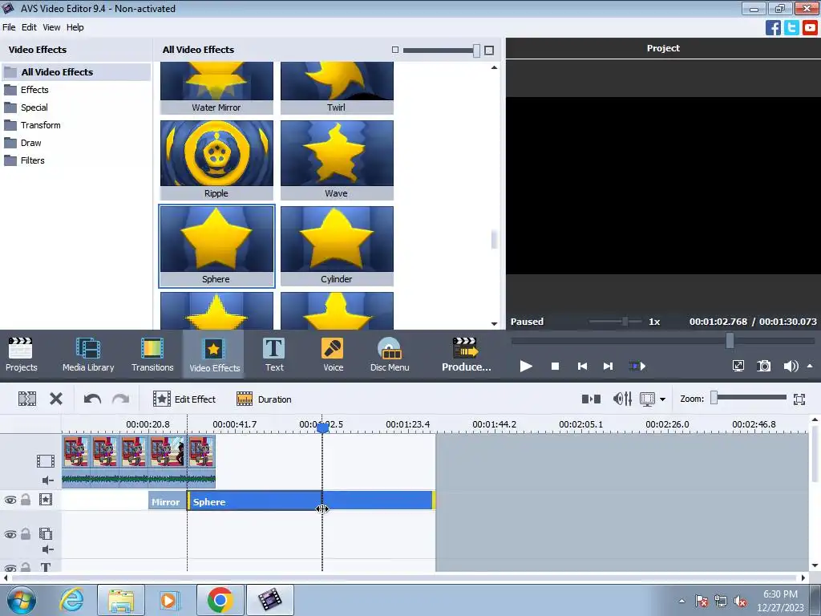Open the Media Library

(88, 355)
